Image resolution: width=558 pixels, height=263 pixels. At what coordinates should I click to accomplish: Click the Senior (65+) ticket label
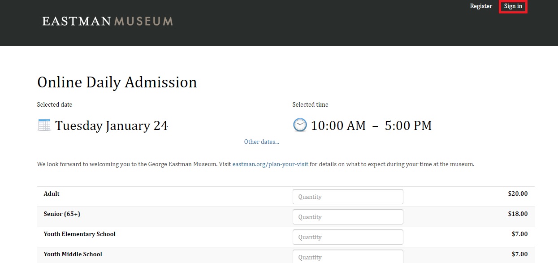point(62,214)
